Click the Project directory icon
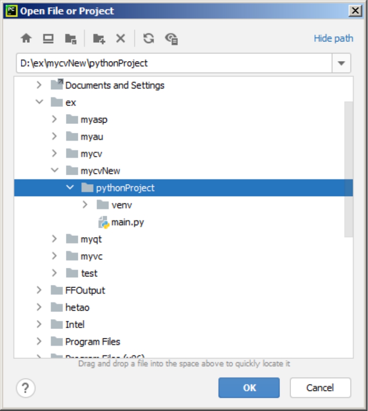368x411 pixels. click(x=70, y=39)
